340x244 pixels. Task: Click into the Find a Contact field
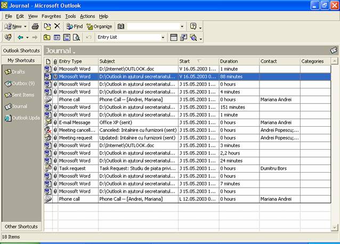[x=153, y=27]
